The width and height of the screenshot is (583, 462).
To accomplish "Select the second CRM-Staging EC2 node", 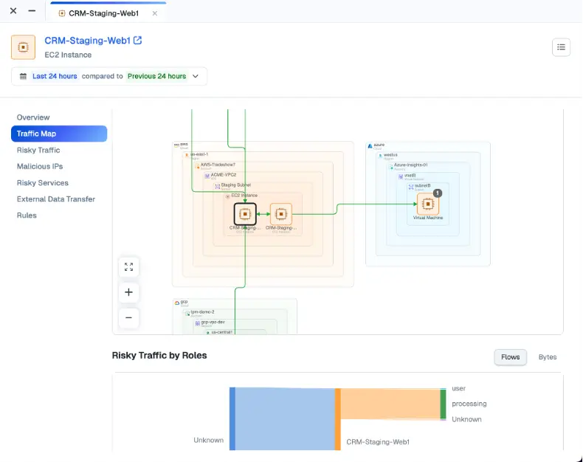I will (x=281, y=214).
